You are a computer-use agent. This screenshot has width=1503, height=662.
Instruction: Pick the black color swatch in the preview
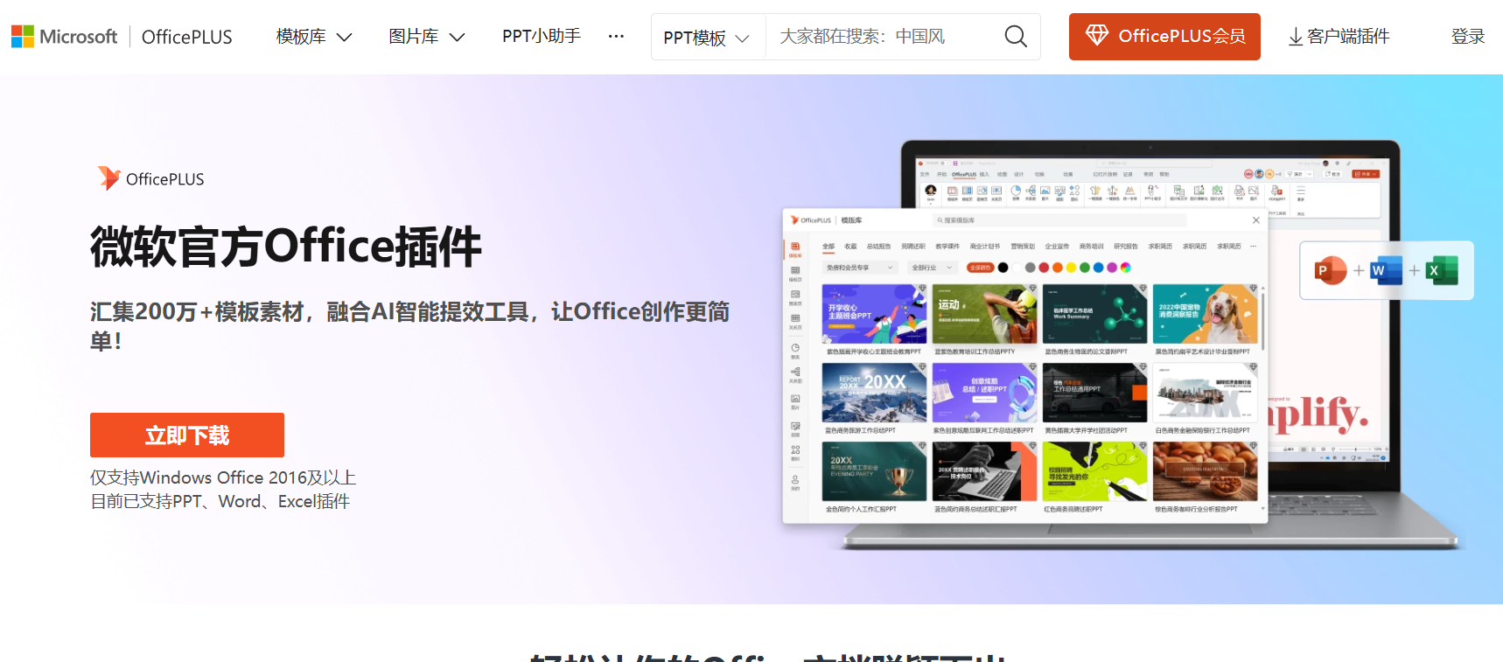(x=1003, y=268)
